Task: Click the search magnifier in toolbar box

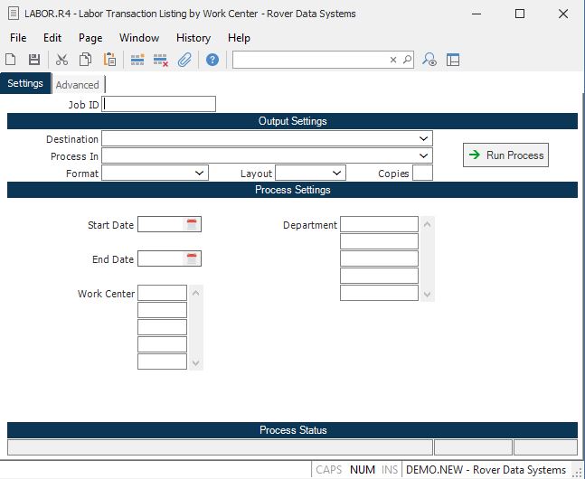Action: [x=408, y=60]
